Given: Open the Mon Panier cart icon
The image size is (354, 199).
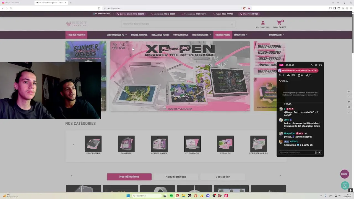Looking at the screenshot, I should pos(279,23).
